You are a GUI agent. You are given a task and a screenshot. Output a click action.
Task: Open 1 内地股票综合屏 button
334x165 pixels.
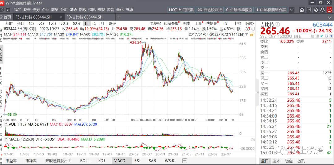click(x=271, y=10)
